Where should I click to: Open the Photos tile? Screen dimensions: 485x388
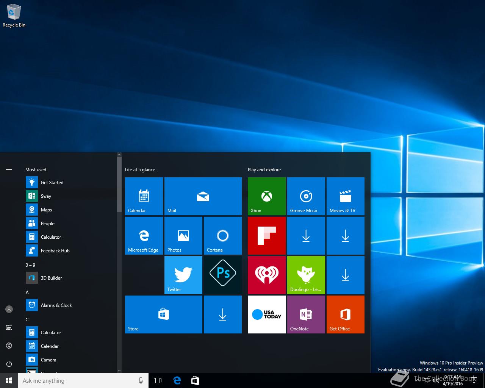pyautogui.click(x=183, y=236)
